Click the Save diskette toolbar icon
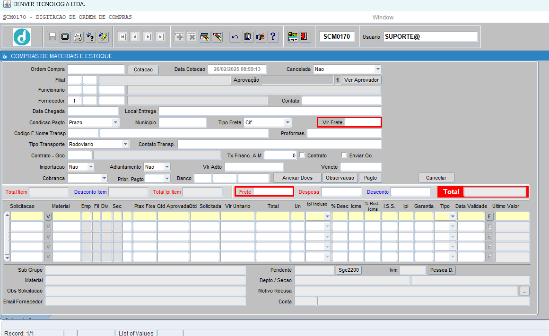549x336 pixels. coord(52,36)
